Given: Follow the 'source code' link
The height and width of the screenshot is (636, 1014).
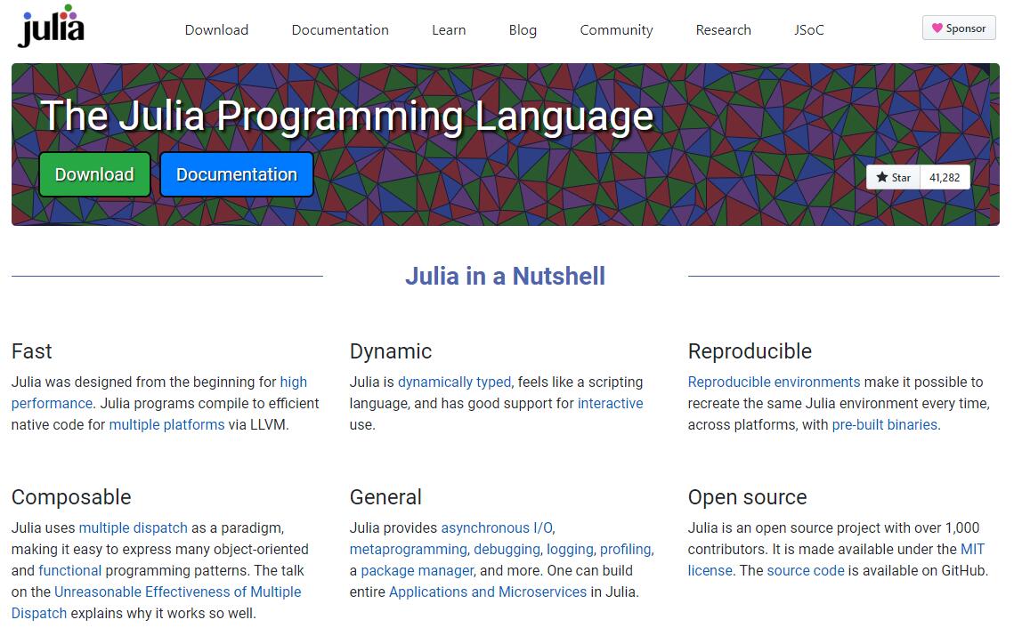Looking at the screenshot, I should pos(805,571).
